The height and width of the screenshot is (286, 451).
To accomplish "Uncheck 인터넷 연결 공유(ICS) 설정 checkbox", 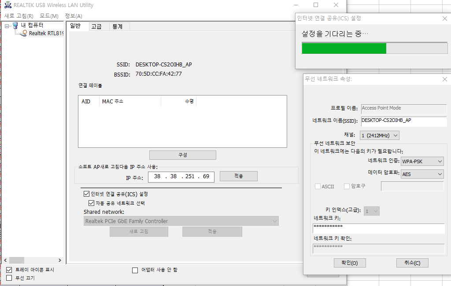I will (x=86, y=194).
